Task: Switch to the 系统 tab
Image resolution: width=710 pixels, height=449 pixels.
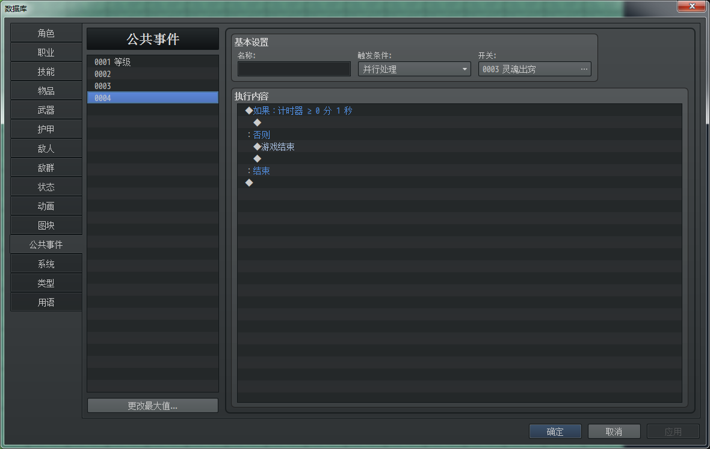Action: pos(46,264)
